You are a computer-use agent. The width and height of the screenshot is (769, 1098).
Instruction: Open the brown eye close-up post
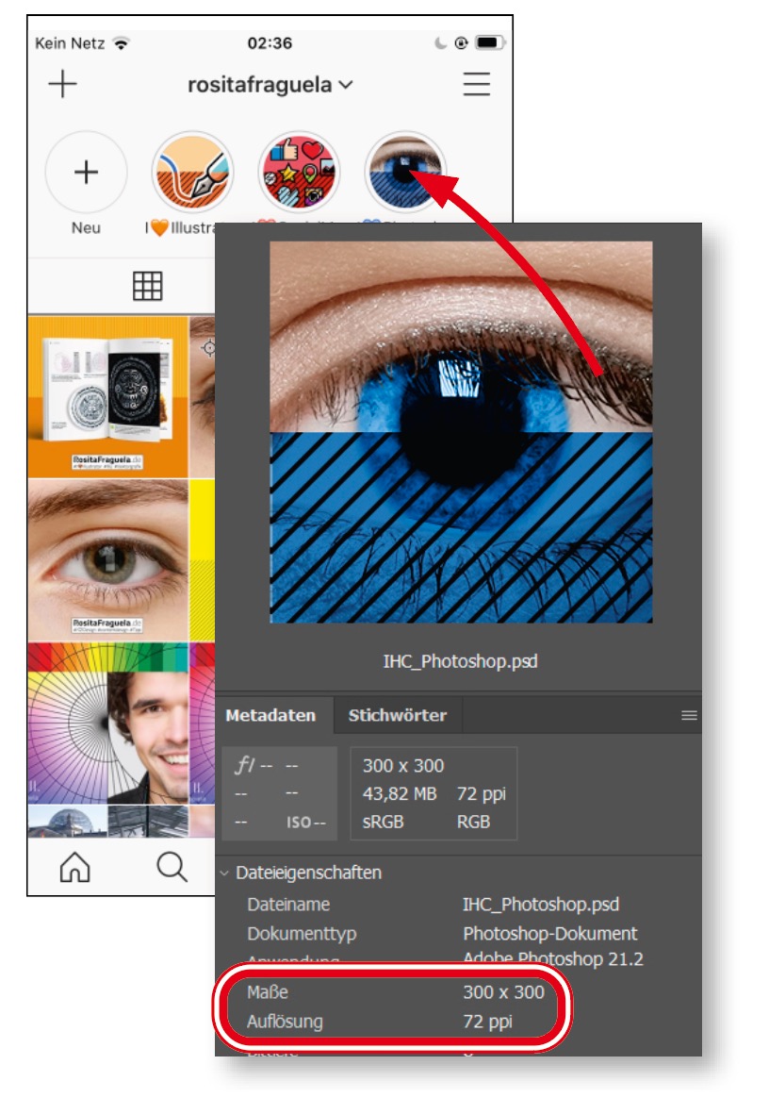(x=107, y=560)
